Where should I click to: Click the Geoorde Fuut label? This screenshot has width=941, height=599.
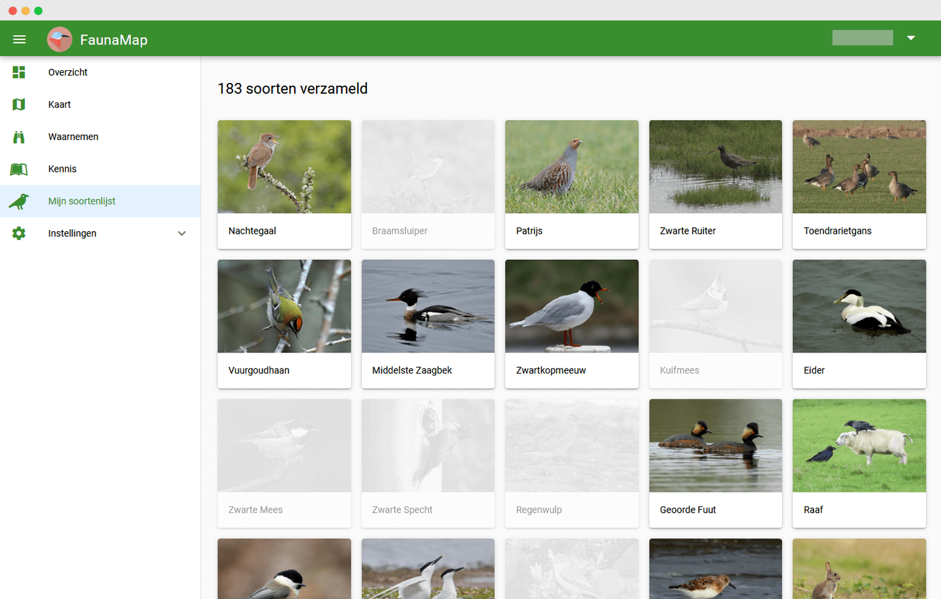pos(688,510)
